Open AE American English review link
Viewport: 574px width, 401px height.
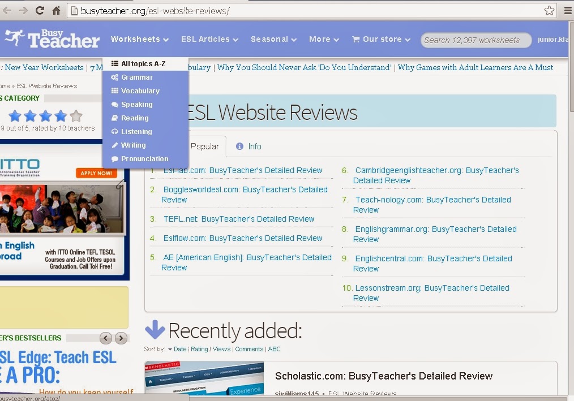pos(246,262)
